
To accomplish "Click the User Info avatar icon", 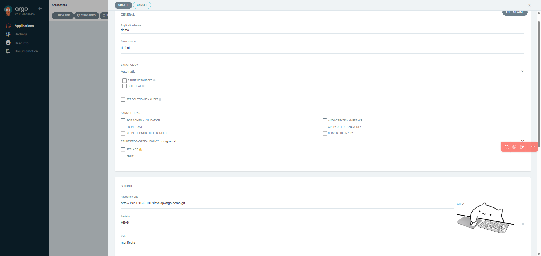I will tap(8, 43).
